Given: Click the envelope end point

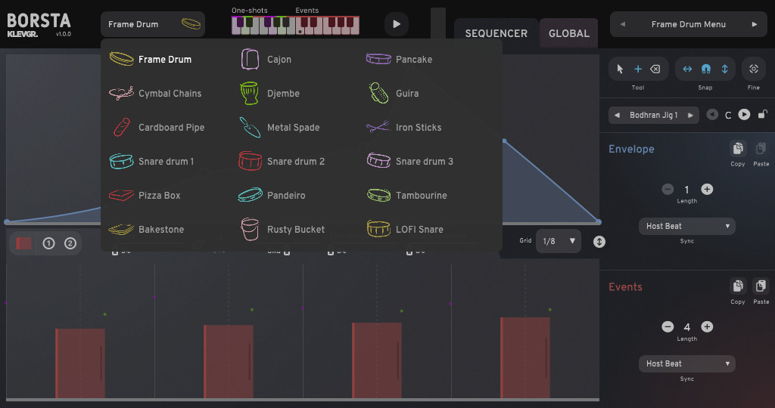Looking at the screenshot, I should point(599,221).
